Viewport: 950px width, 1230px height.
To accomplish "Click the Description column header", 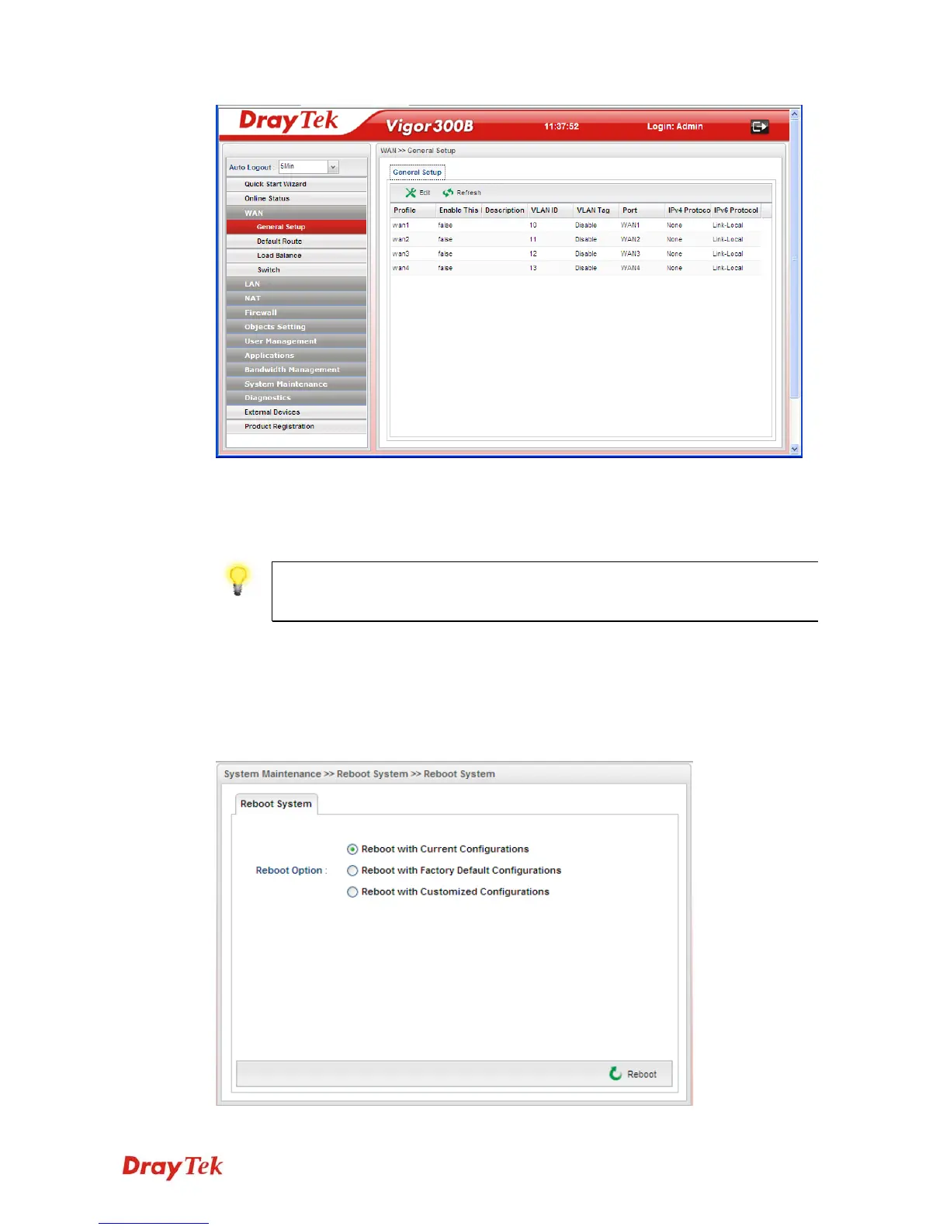I will [x=504, y=210].
